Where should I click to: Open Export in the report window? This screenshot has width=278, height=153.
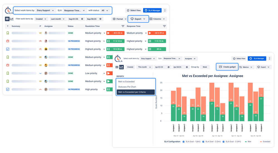click(264, 67)
